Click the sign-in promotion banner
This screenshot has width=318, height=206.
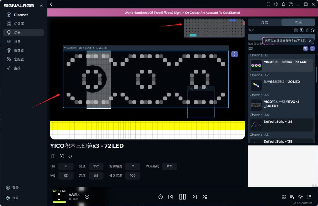point(182,12)
